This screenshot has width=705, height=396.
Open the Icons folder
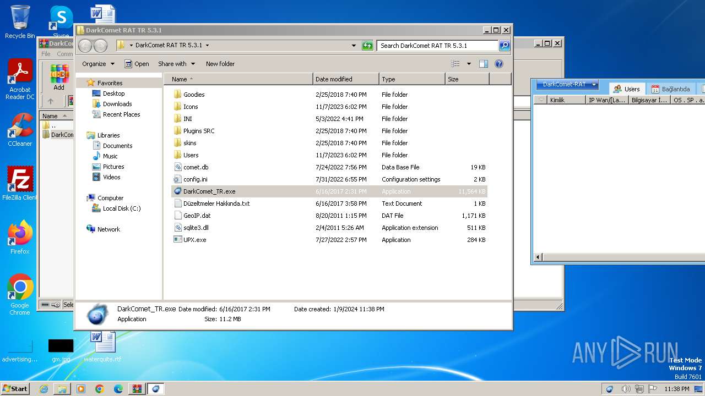point(191,107)
